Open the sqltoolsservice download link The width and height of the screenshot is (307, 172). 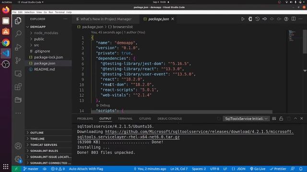(186, 134)
